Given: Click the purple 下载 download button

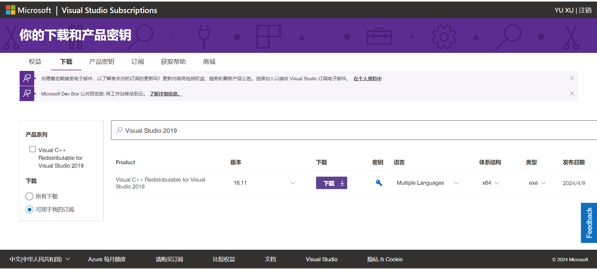Looking at the screenshot, I should coord(331,183).
